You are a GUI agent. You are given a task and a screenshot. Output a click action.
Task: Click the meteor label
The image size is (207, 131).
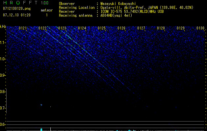click(47, 10)
